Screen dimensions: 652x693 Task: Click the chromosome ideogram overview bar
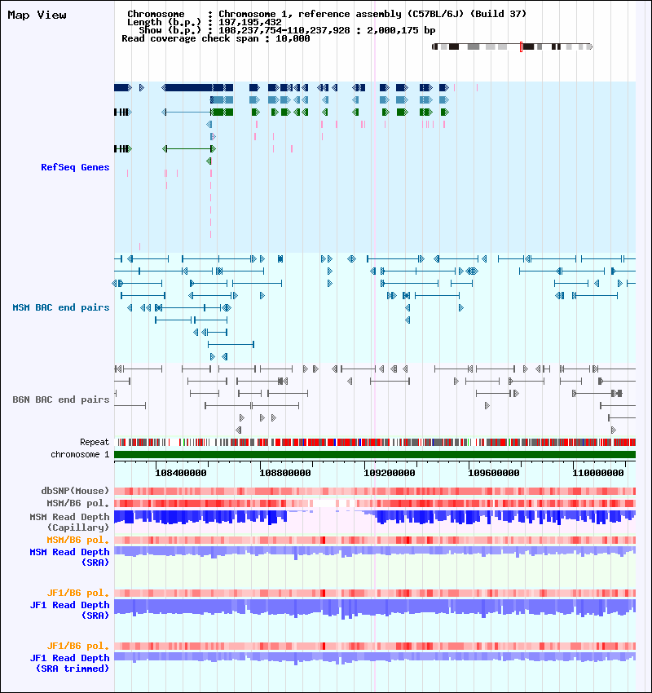coord(512,46)
